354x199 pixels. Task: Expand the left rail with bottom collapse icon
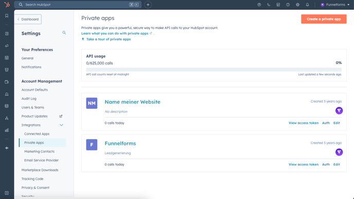tap(7, 193)
